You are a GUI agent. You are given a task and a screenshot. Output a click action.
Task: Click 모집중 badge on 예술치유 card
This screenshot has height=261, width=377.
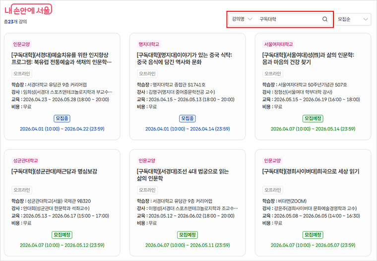tap(62, 119)
